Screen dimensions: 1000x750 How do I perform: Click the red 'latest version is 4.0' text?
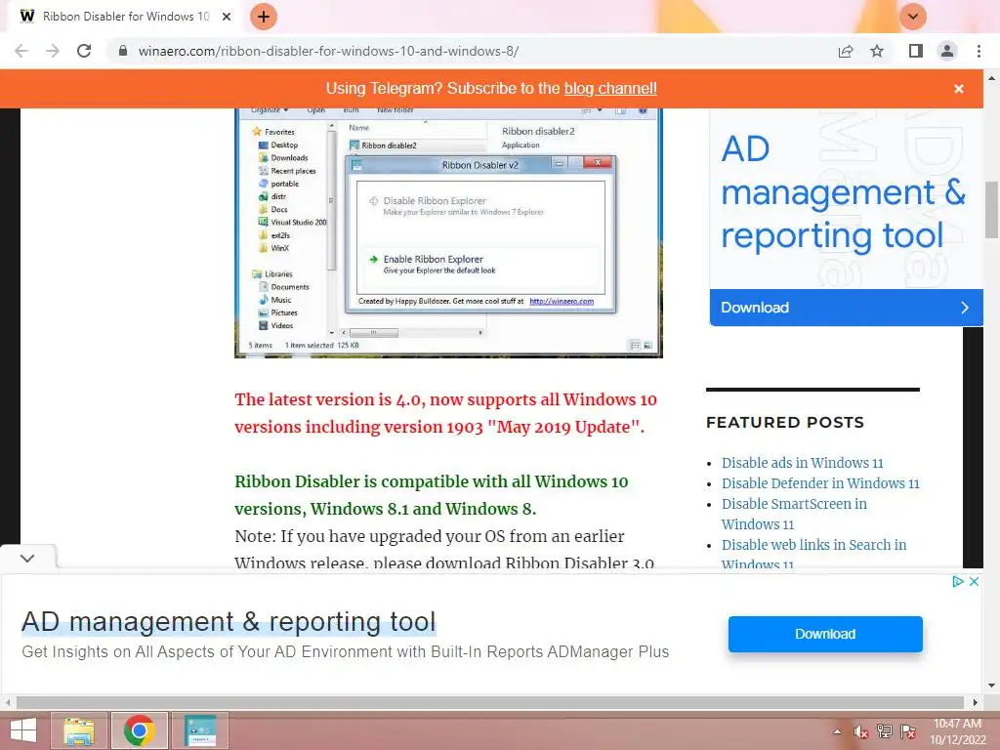pos(445,413)
